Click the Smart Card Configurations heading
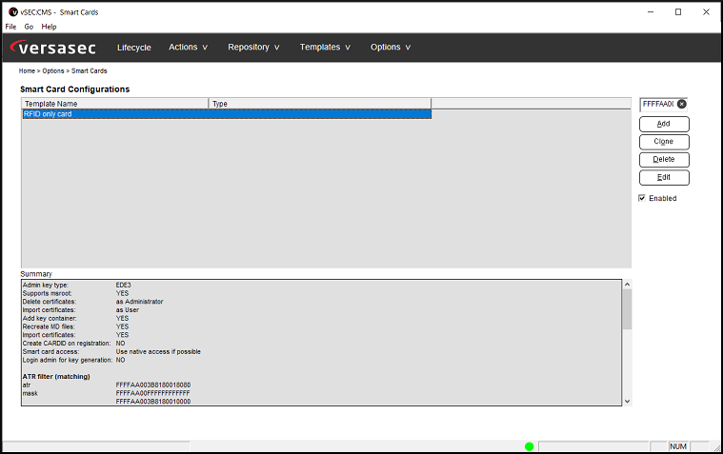723x454 pixels. pyautogui.click(x=74, y=89)
